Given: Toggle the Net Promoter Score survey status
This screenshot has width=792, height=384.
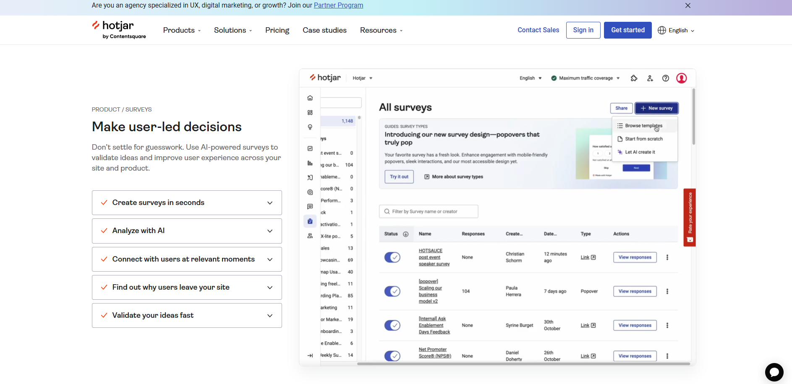Looking at the screenshot, I should tap(392, 356).
